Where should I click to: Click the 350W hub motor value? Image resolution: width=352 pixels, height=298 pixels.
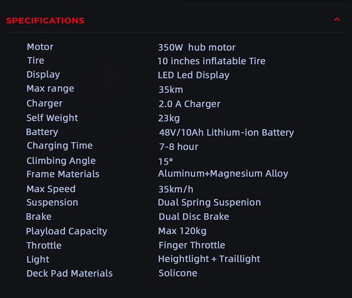(x=197, y=48)
